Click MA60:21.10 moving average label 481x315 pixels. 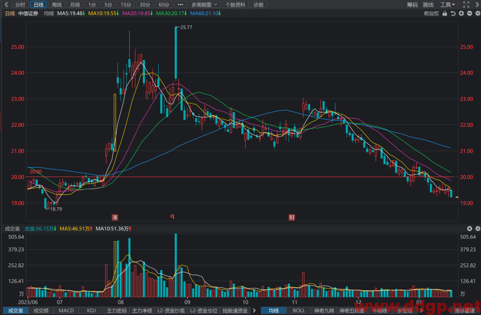[x=205, y=14]
